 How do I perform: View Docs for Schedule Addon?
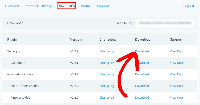point(177,74)
